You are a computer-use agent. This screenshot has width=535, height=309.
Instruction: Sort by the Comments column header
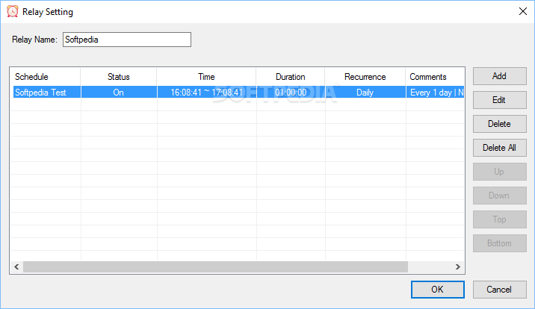click(x=435, y=77)
